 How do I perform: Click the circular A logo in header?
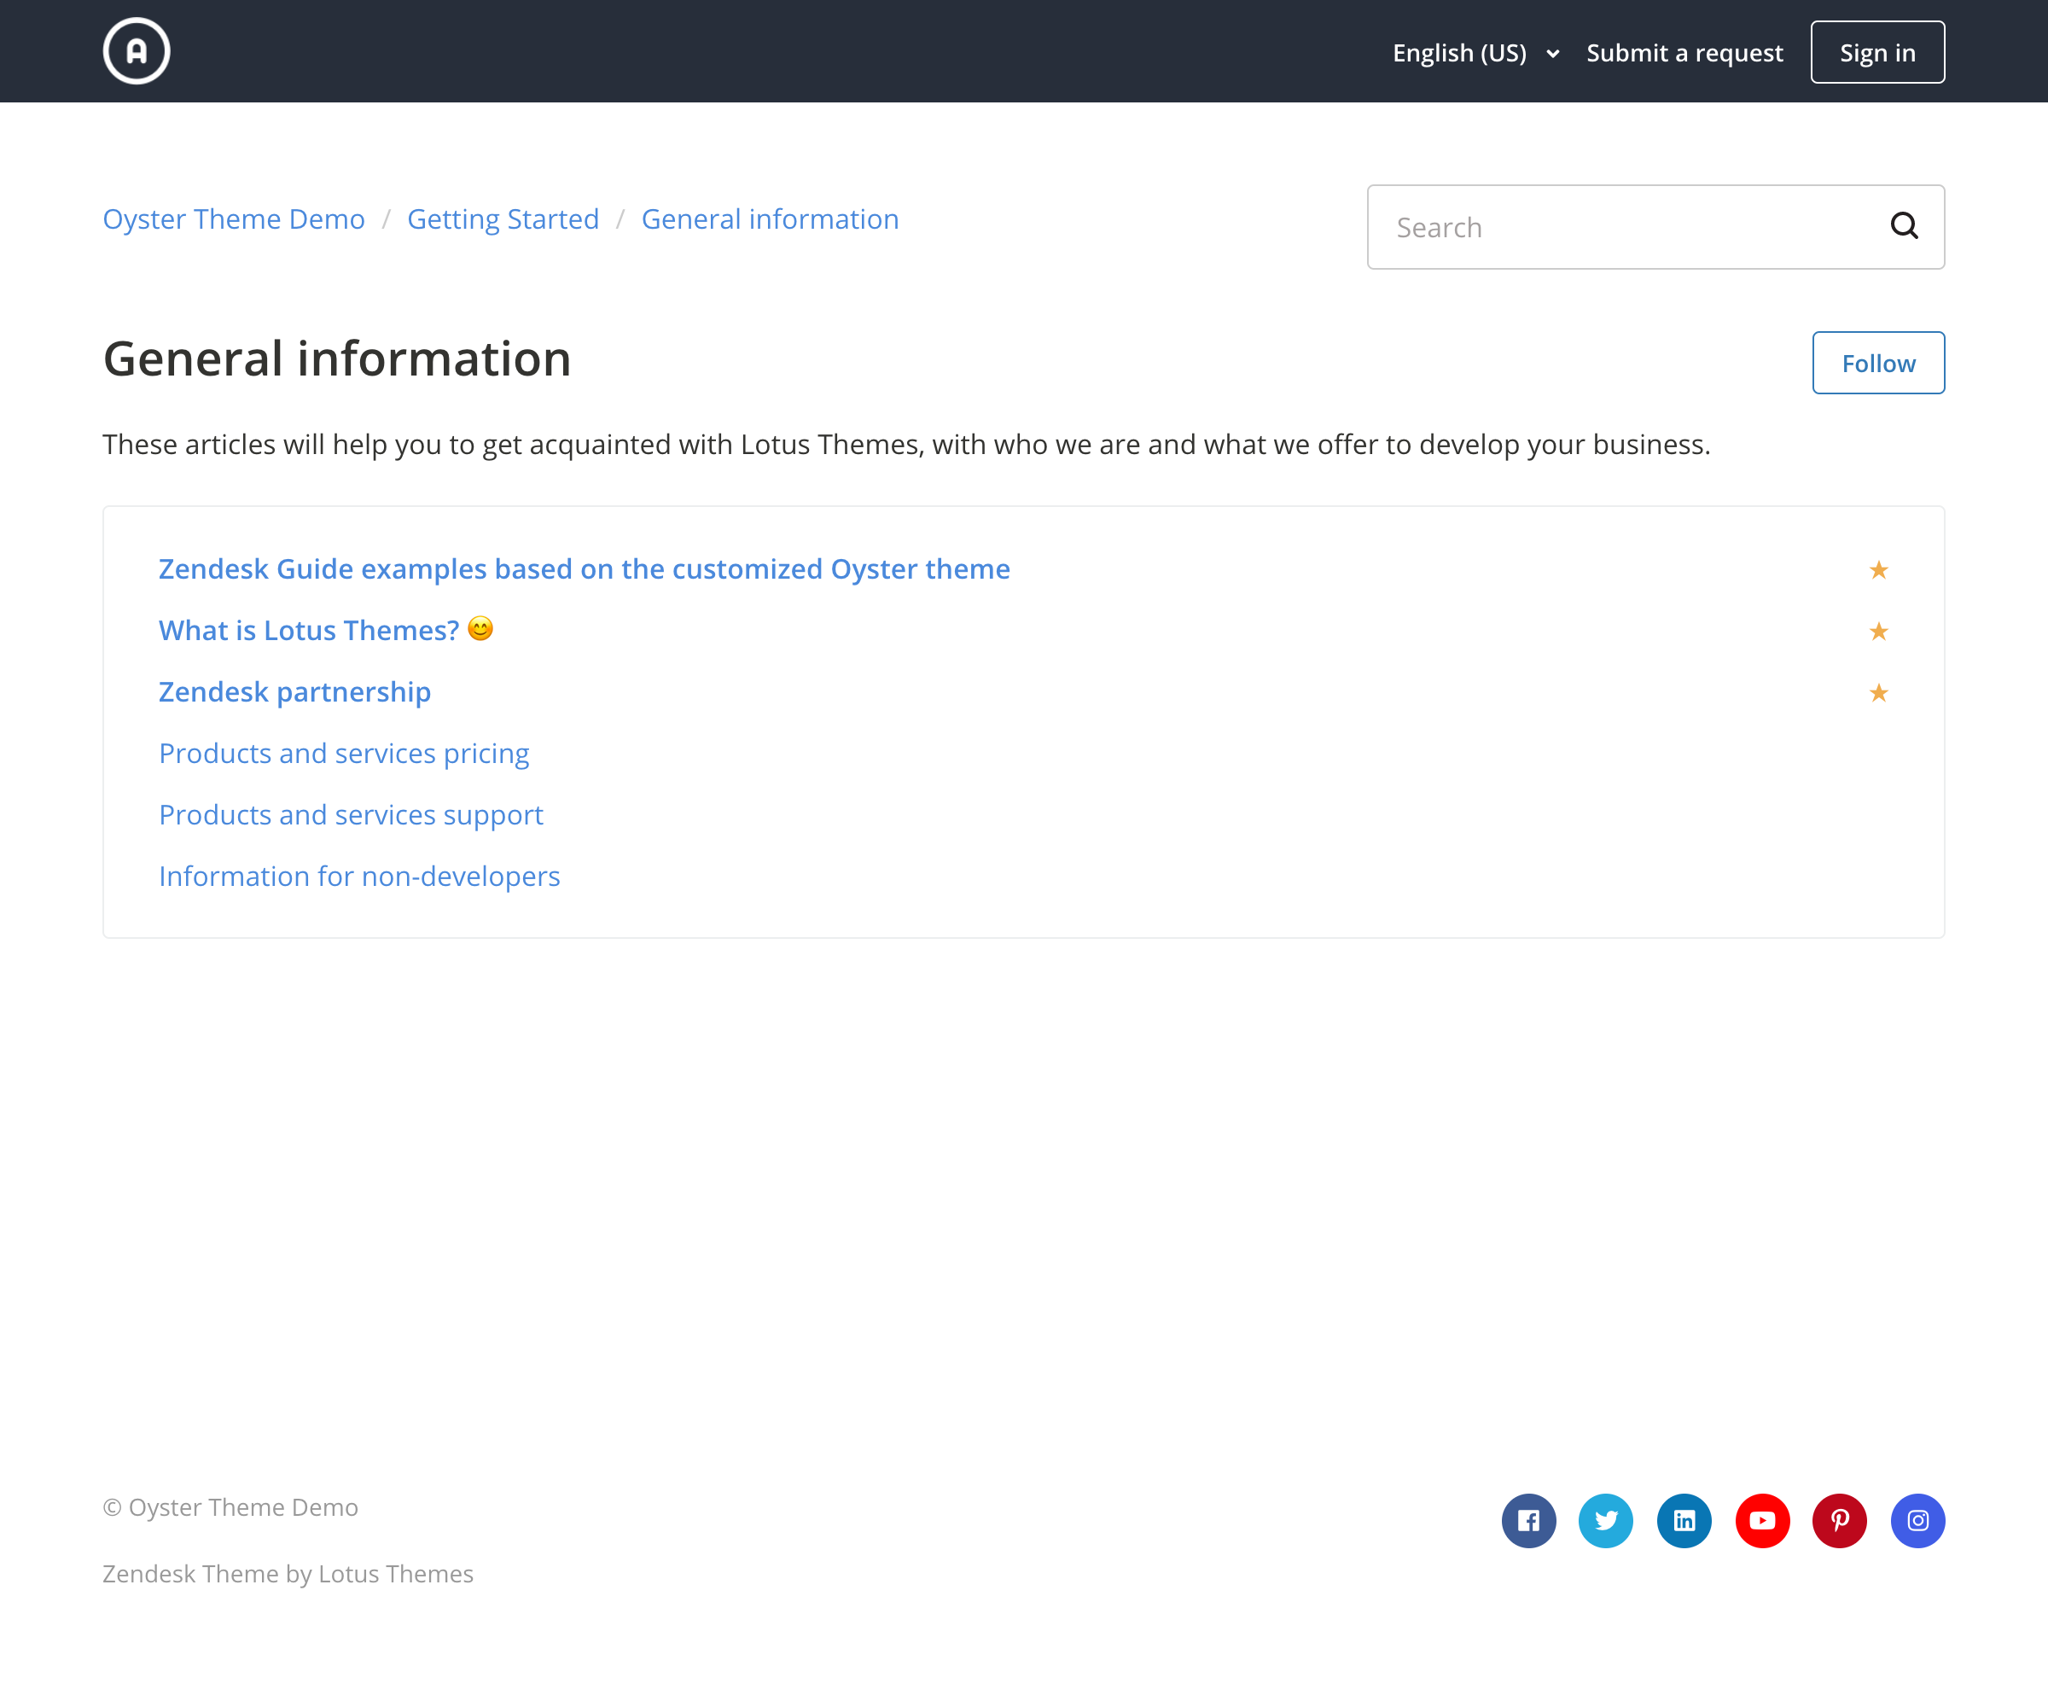[x=137, y=50]
